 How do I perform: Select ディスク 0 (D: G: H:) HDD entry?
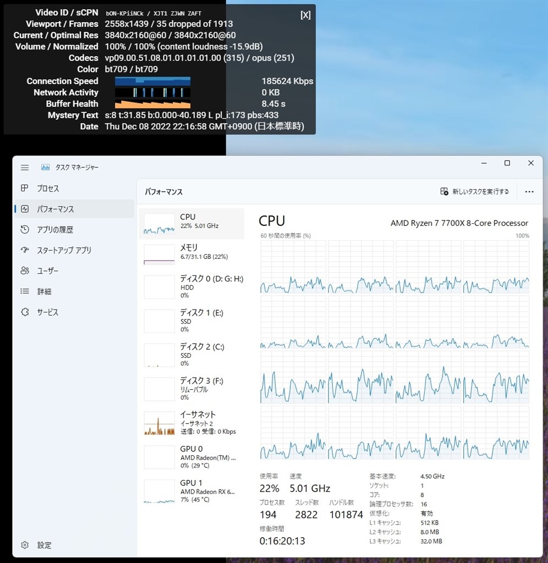(x=191, y=286)
